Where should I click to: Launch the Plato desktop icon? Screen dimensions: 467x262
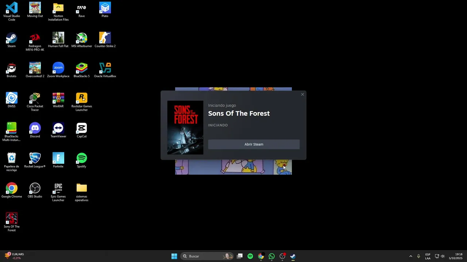(x=105, y=10)
